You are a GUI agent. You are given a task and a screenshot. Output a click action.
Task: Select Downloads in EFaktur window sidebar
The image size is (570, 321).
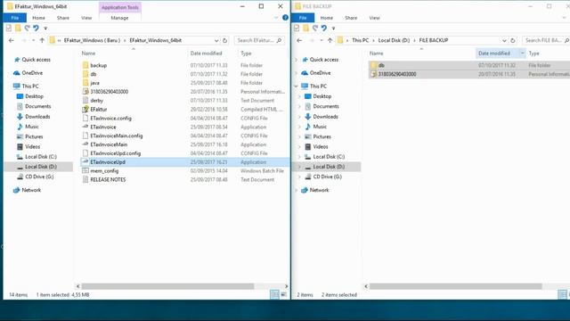(x=37, y=117)
